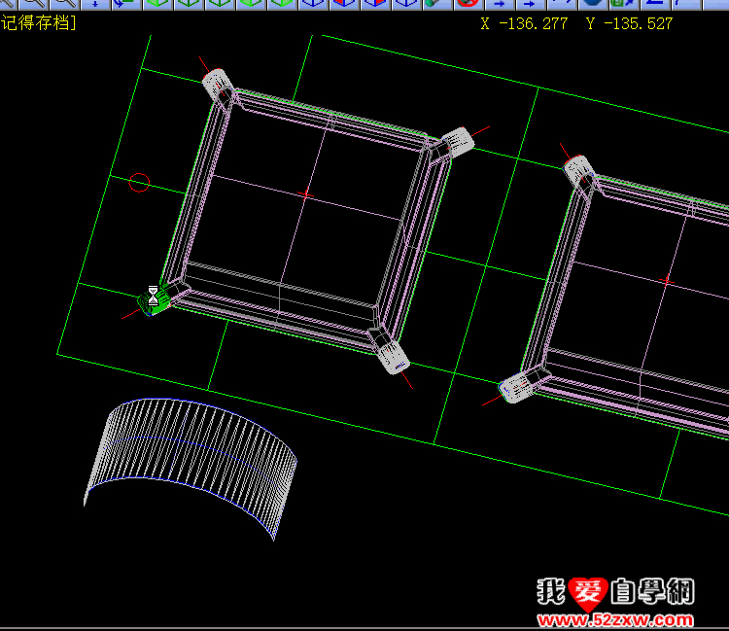Select the small red circle in the viewport
This screenshot has width=729, height=631.
point(139,182)
